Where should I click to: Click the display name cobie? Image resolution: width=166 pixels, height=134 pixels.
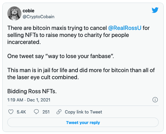[28, 11]
